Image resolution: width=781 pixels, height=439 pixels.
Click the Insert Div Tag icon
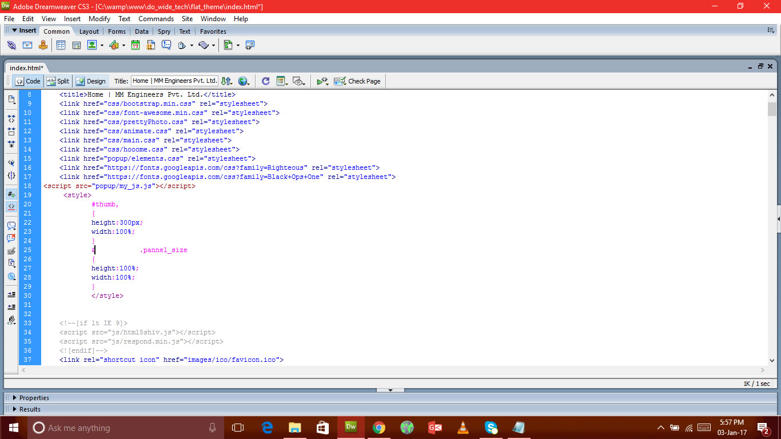[x=76, y=45]
